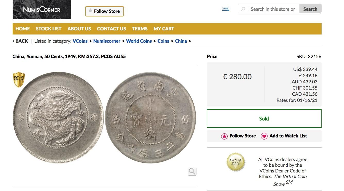Click the heart Add to Watch List icon
This screenshot has height=191, width=344.
pyautogui.click(x=264, y=136)
